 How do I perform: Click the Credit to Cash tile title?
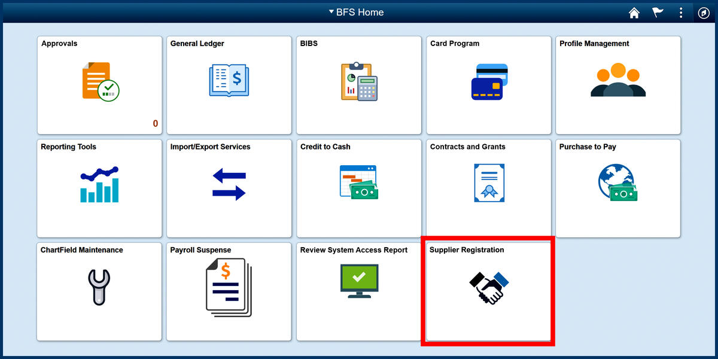tap(325, 147)
